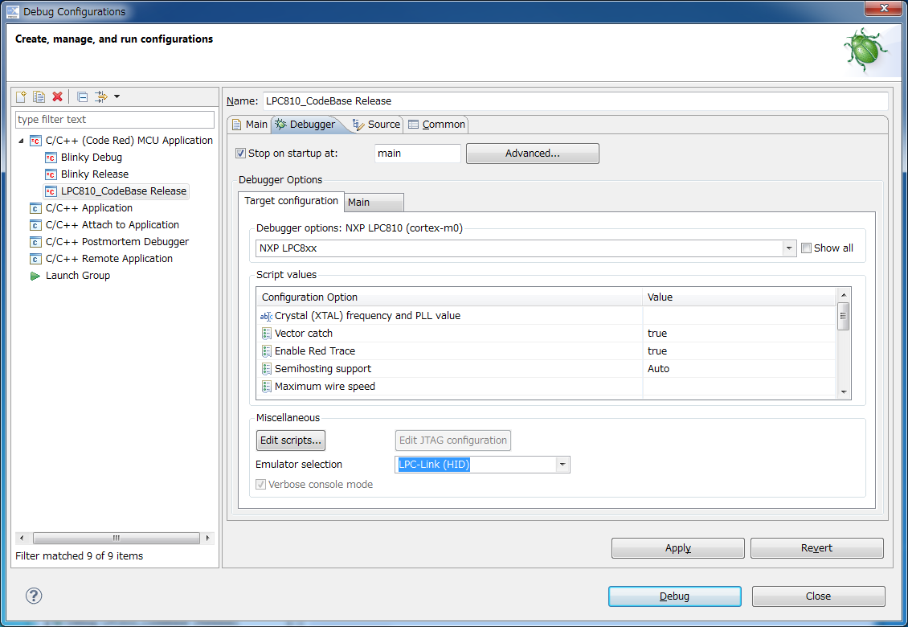Click the Revert button
This screenshot has height=627, width=908.
point(816,548)
